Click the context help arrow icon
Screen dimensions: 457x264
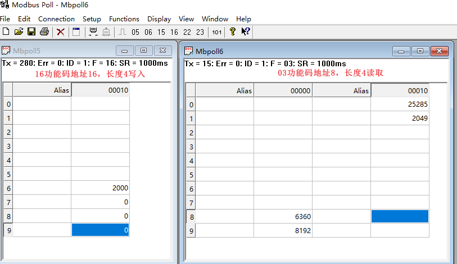[x=246, y=32]
